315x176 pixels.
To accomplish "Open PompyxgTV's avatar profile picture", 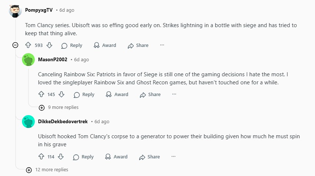I will [15, 11].
